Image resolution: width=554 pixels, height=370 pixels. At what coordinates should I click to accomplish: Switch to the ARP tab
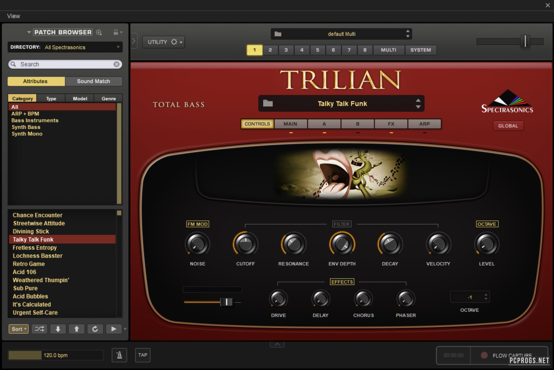pyautogui.click(x=425, y=124)
